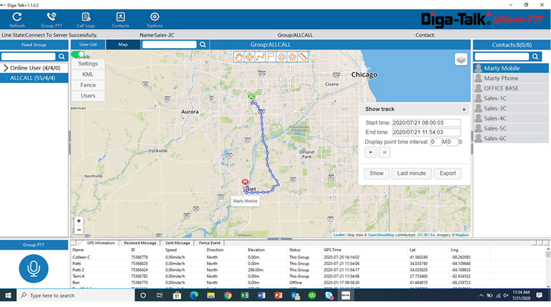Play the track animation

pyautogui.click(x=371, y=152)
